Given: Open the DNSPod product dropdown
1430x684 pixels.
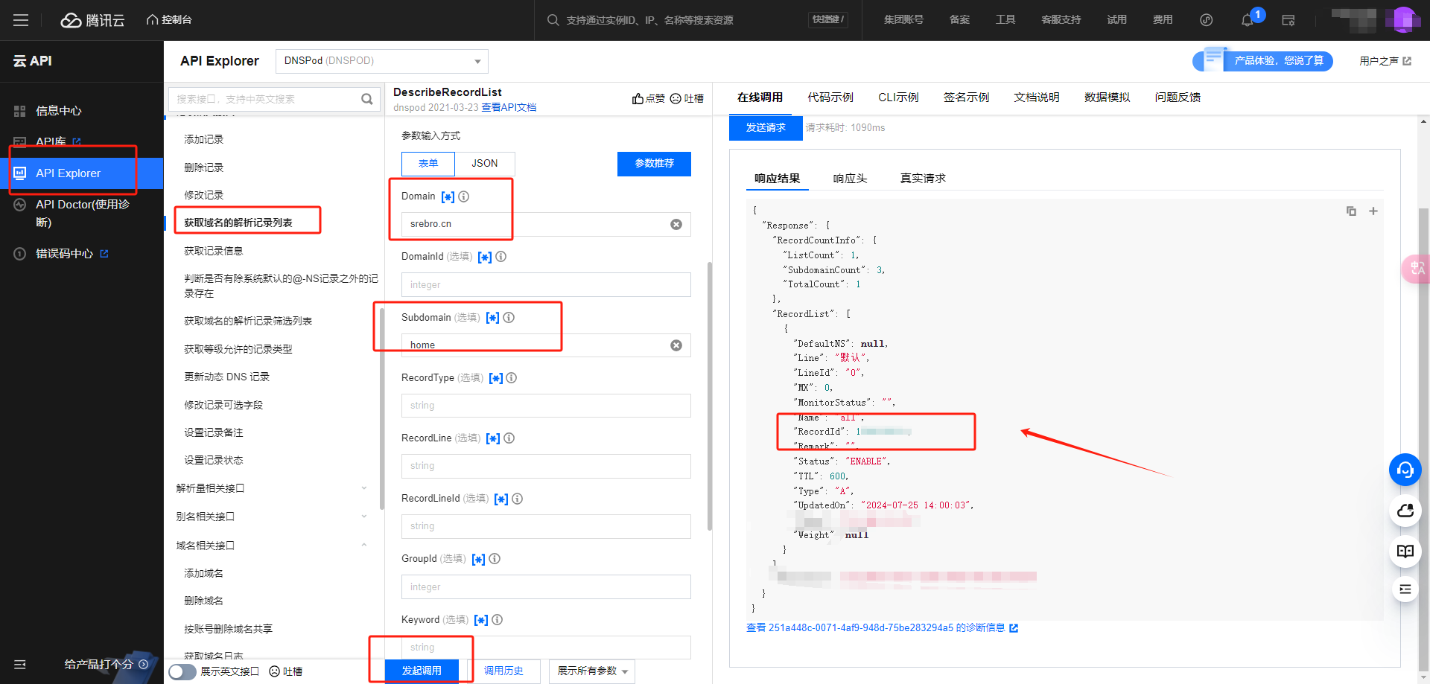Looking at the screenshot, I should (x=382, y=61).
